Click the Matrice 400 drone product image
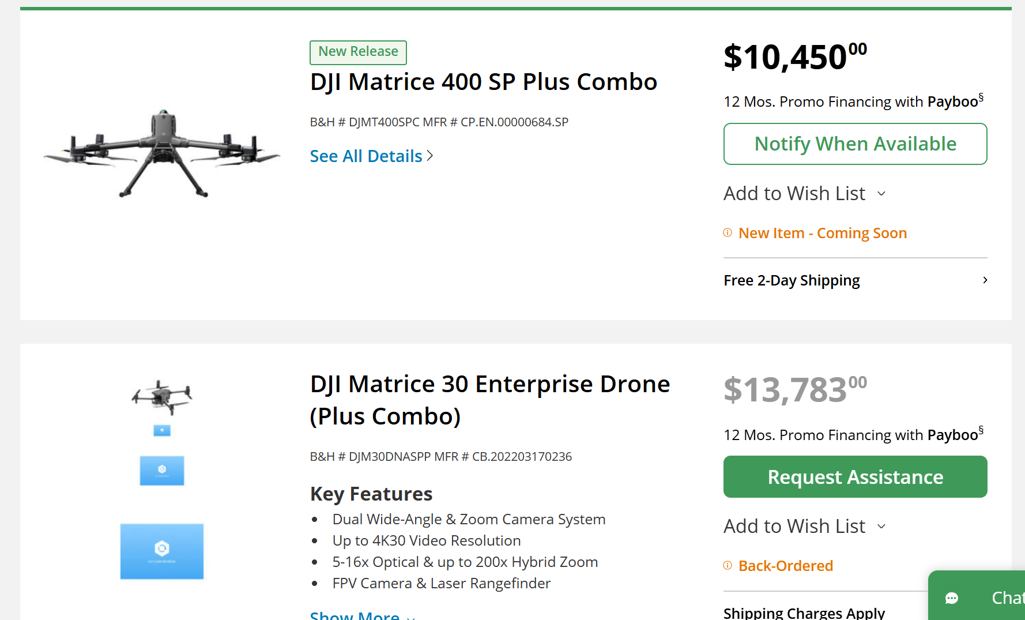This screenshot has height=620, width=1025. pyautogui.click(x=162, y=153)
